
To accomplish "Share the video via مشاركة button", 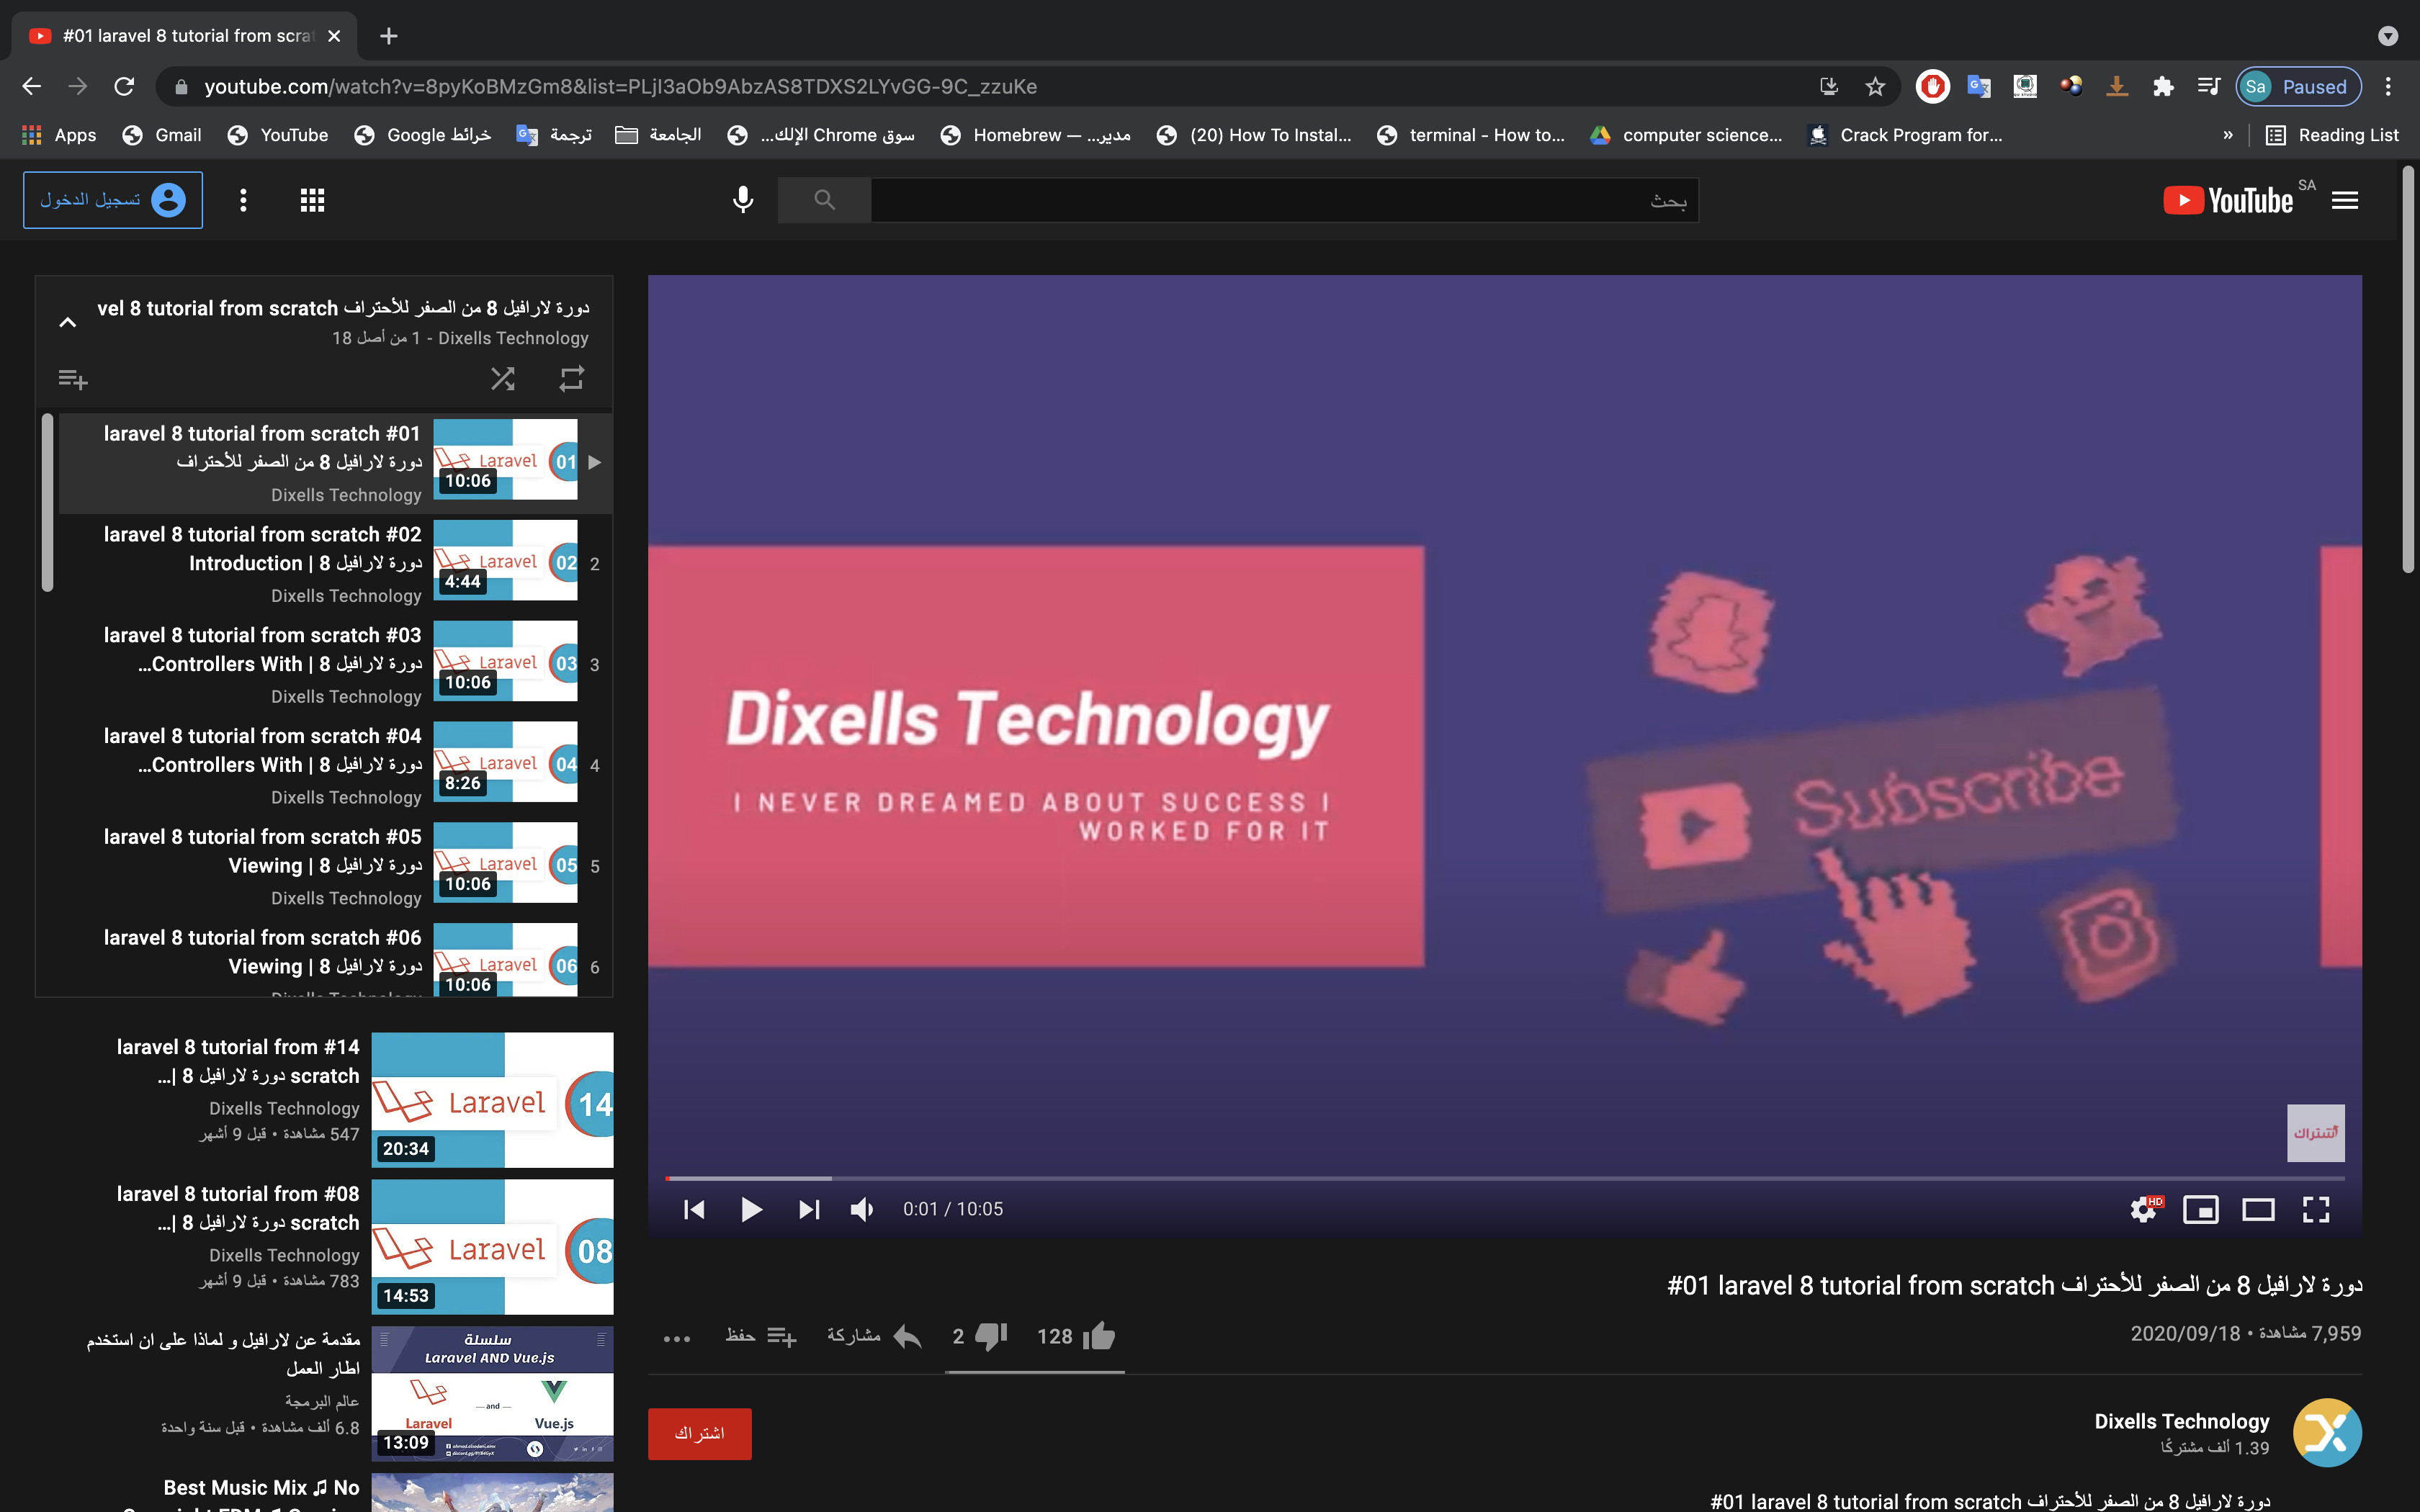I will (874, 1336).
